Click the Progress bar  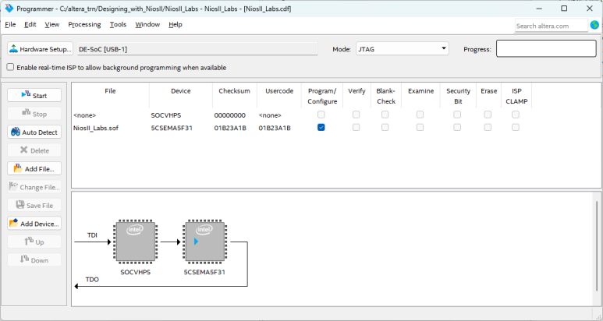coord(546,49)
